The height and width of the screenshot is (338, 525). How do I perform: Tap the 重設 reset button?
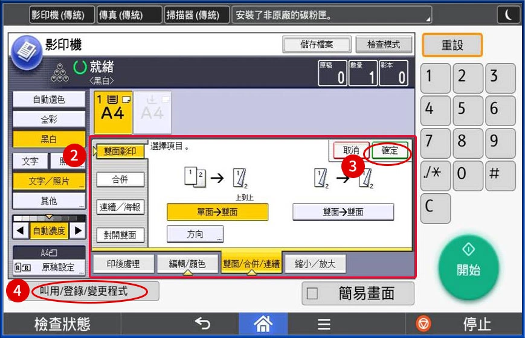453,45
